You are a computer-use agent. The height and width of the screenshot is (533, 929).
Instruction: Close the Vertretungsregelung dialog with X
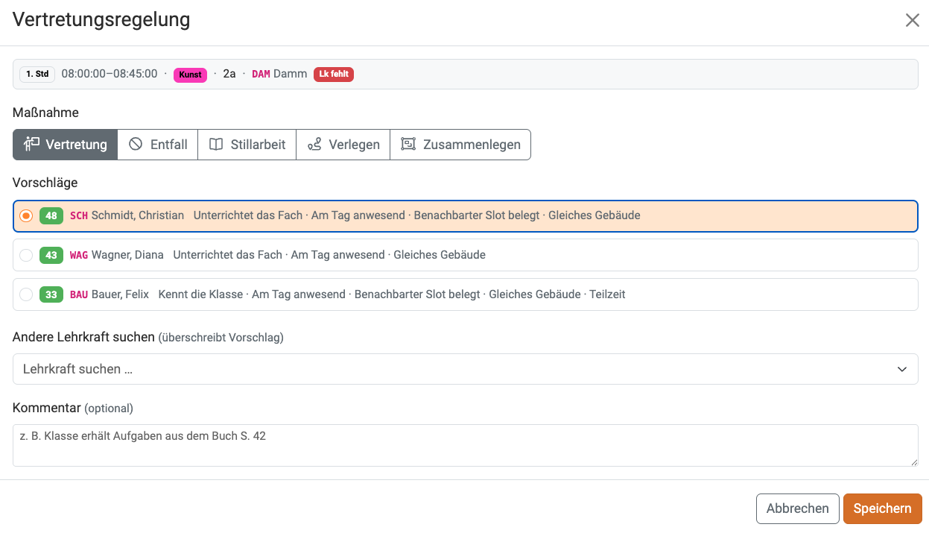[912, 20]
